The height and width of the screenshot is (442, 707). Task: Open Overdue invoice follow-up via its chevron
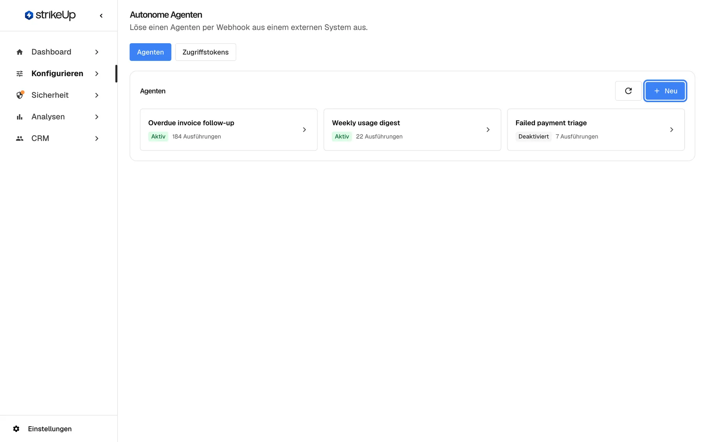[x=304, y=130]
